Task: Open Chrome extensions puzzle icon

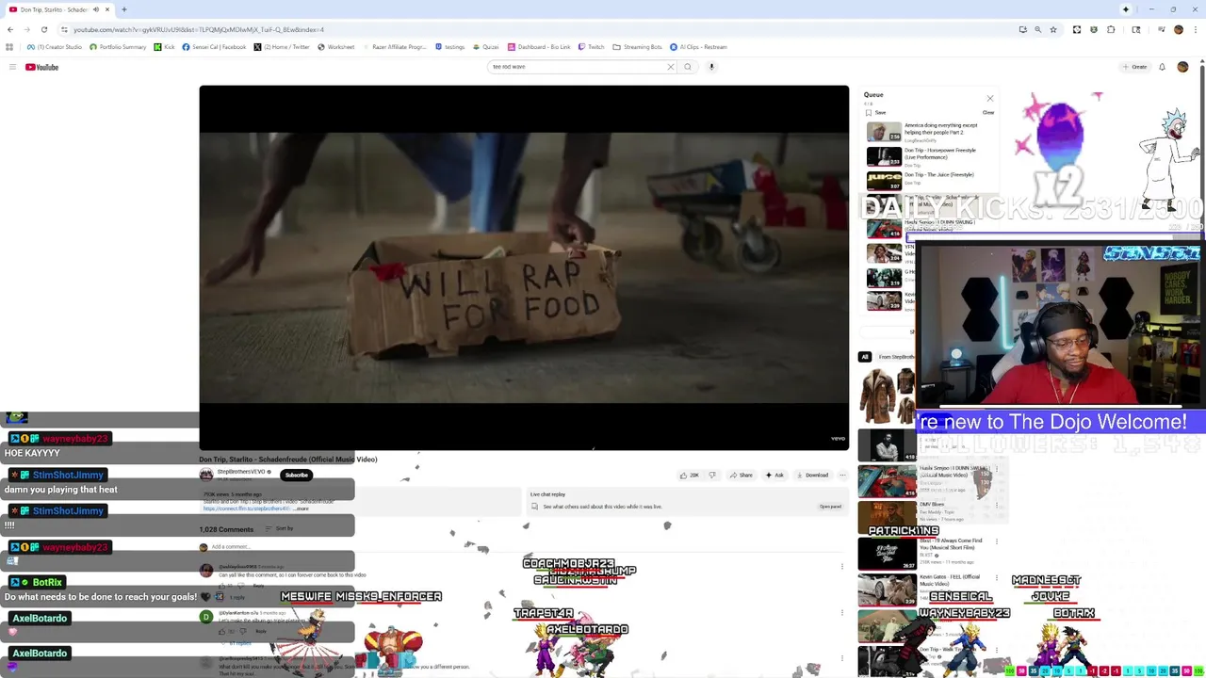Action: point(1111,29)
